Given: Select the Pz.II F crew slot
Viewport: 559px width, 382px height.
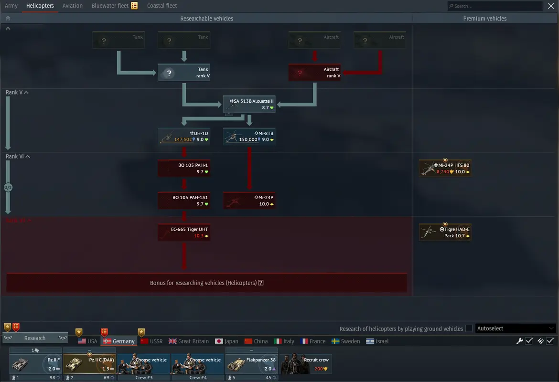Looking at the screenshot, I should point(35,364).
